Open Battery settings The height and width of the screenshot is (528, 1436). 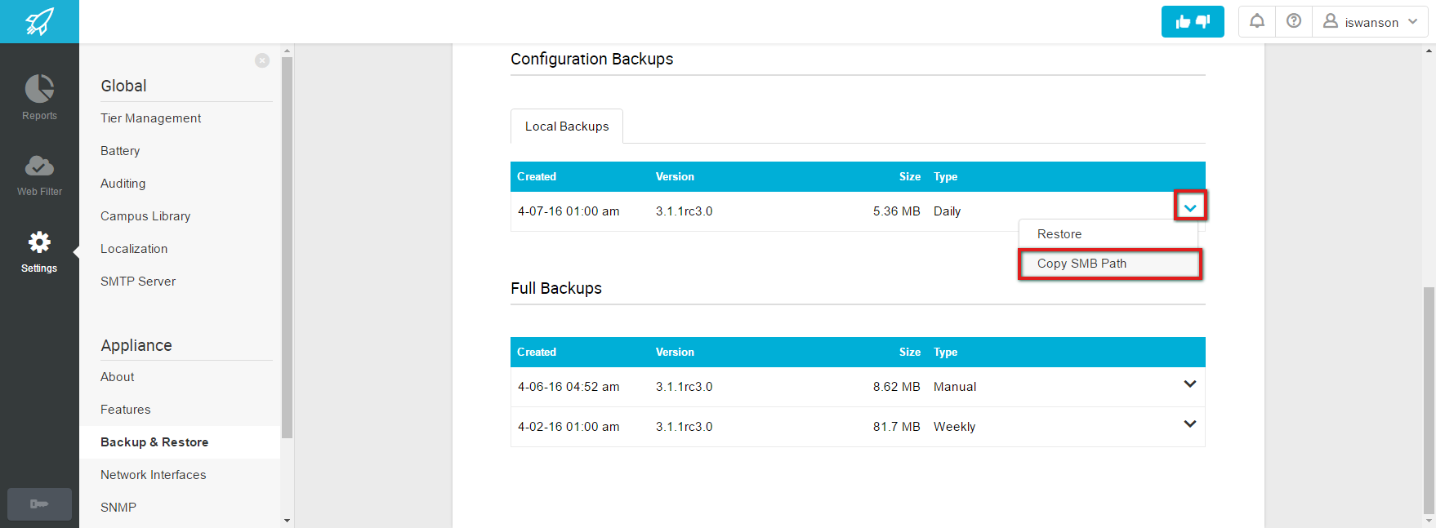click(120, 151)
